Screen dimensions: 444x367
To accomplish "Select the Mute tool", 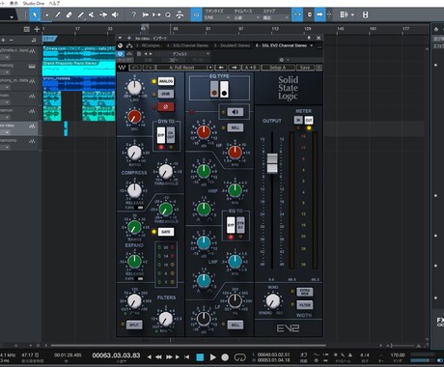I will [92, 14].
